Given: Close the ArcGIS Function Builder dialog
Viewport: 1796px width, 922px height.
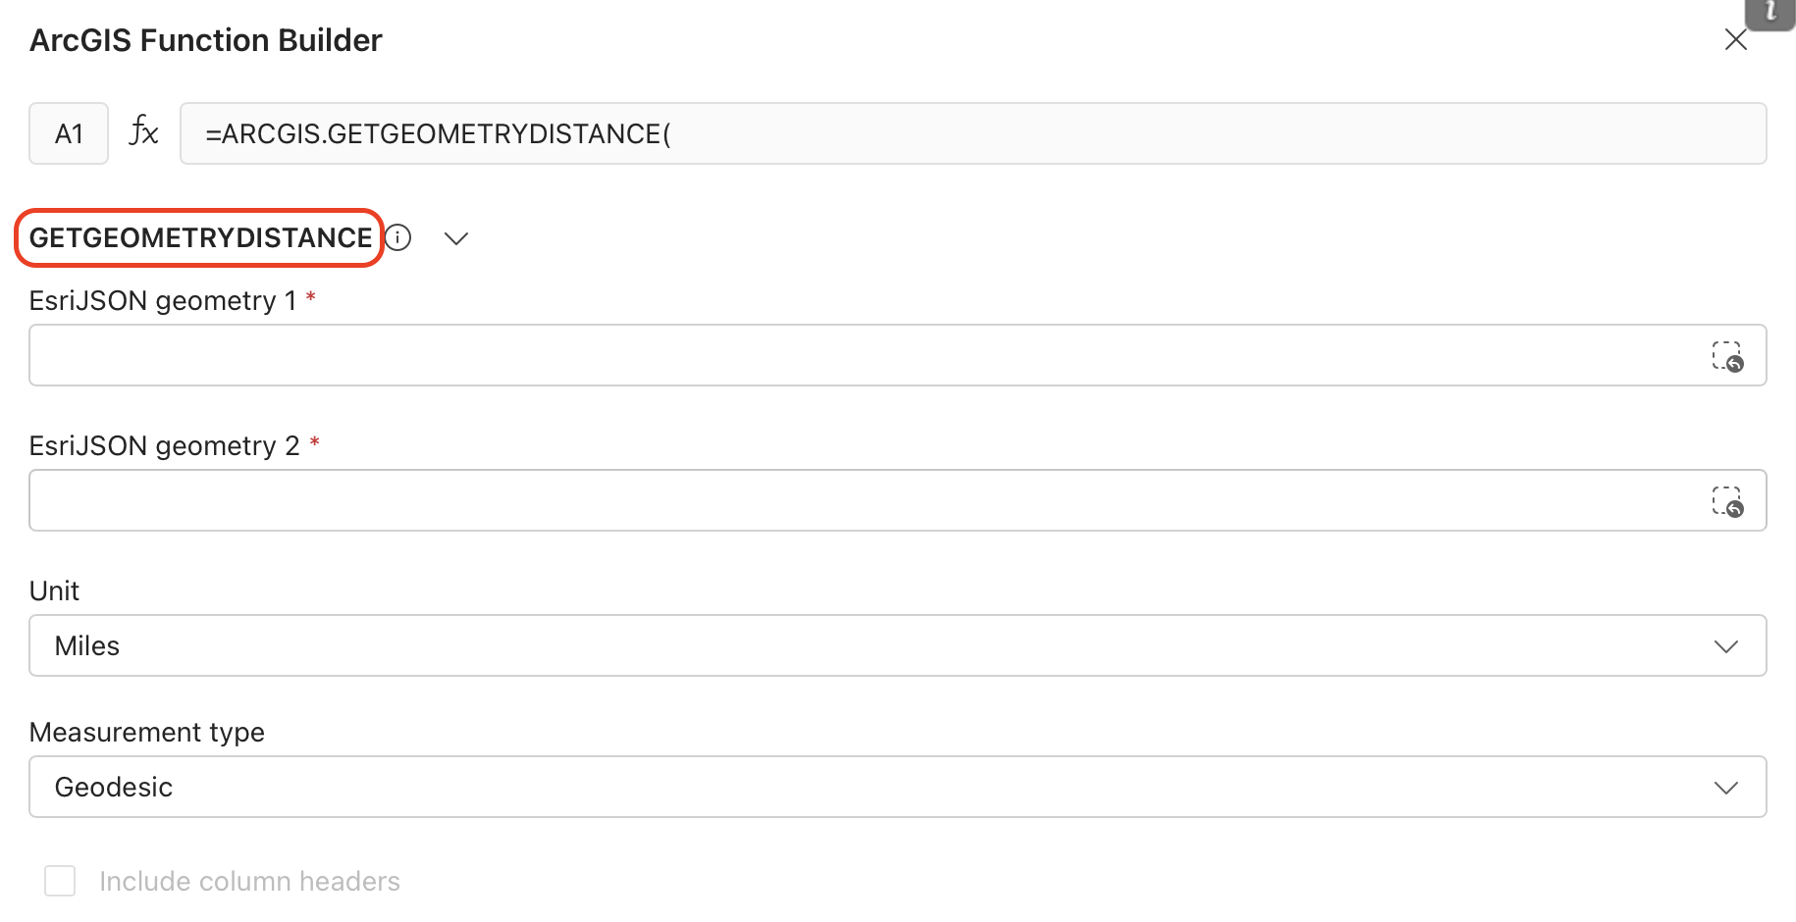Looking at the screenshot, I should (1735, 40).
